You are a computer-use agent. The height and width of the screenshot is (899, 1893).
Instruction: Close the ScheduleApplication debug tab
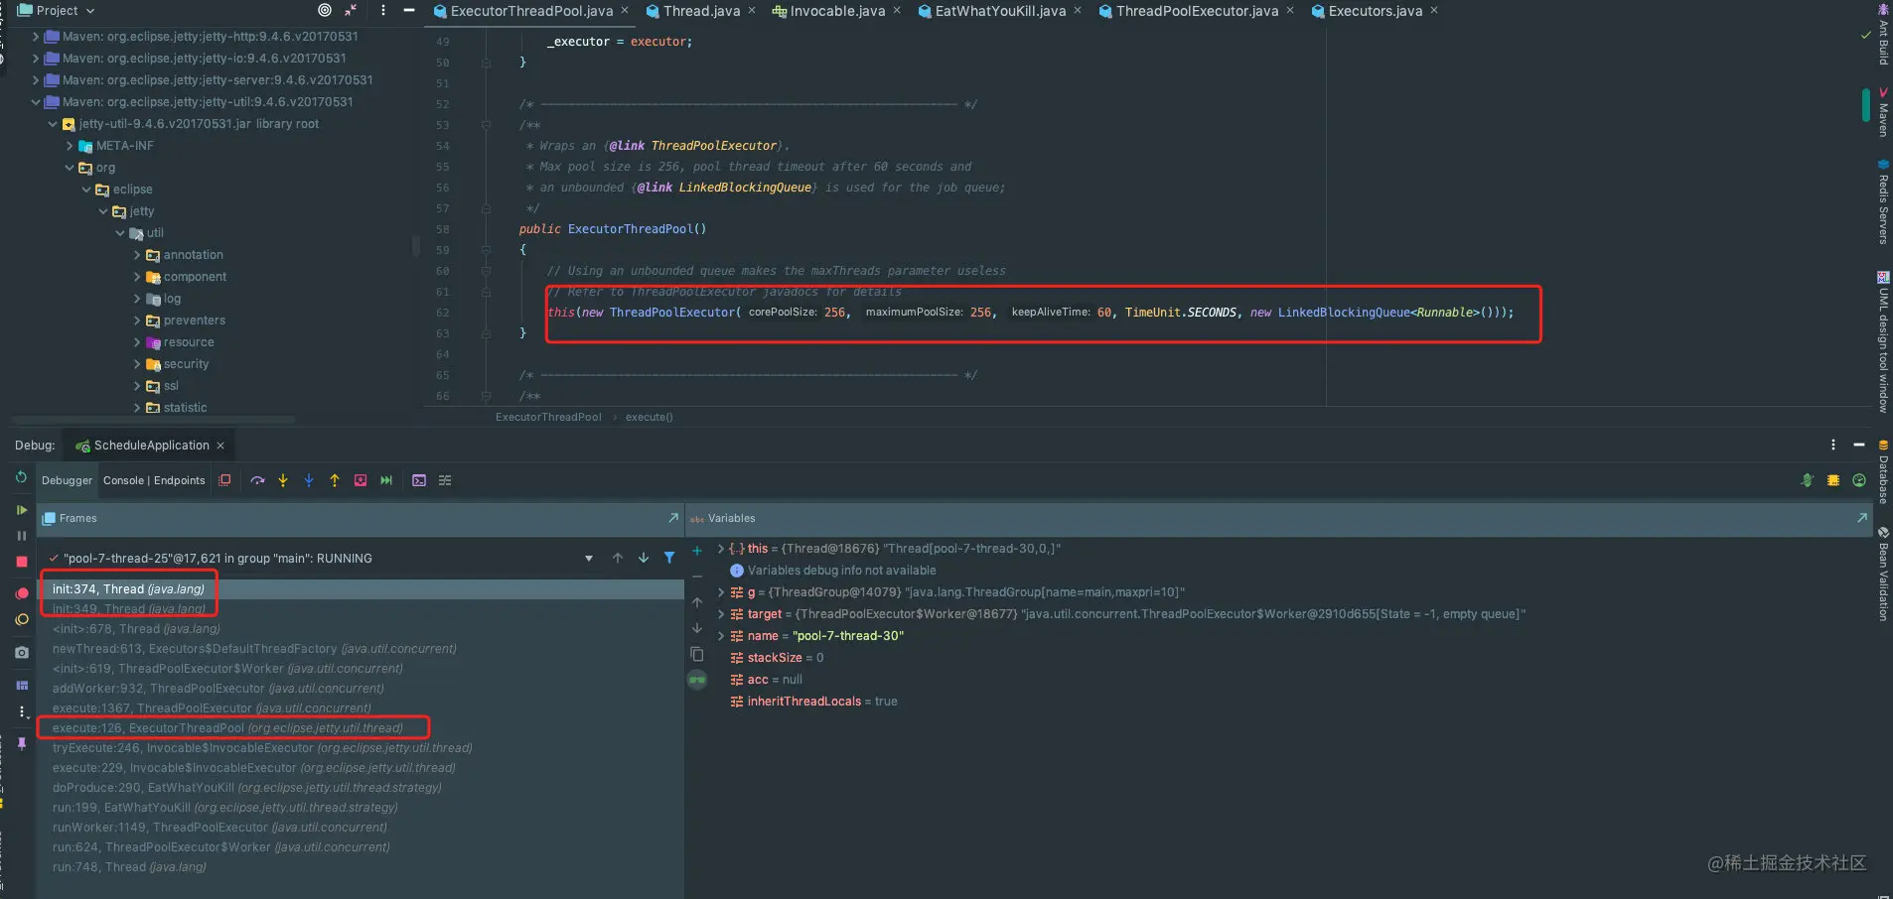(220, 446)
